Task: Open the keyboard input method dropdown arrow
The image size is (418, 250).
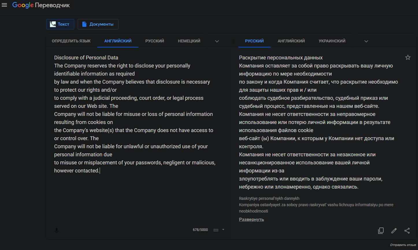Action: [x=223, y=230]
